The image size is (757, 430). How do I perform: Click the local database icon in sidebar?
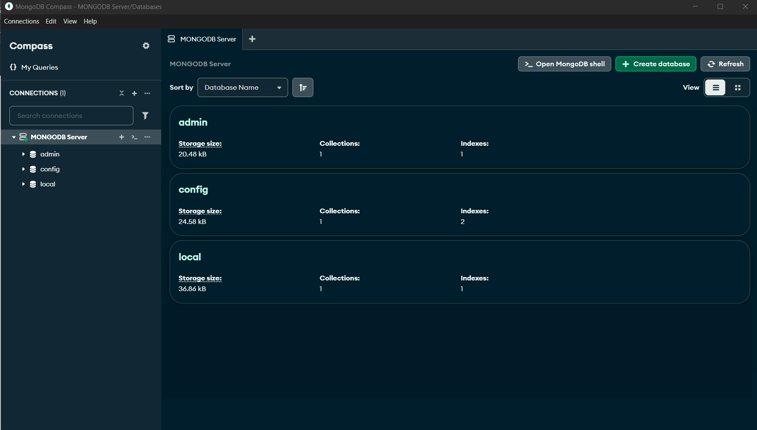[33, 184]
